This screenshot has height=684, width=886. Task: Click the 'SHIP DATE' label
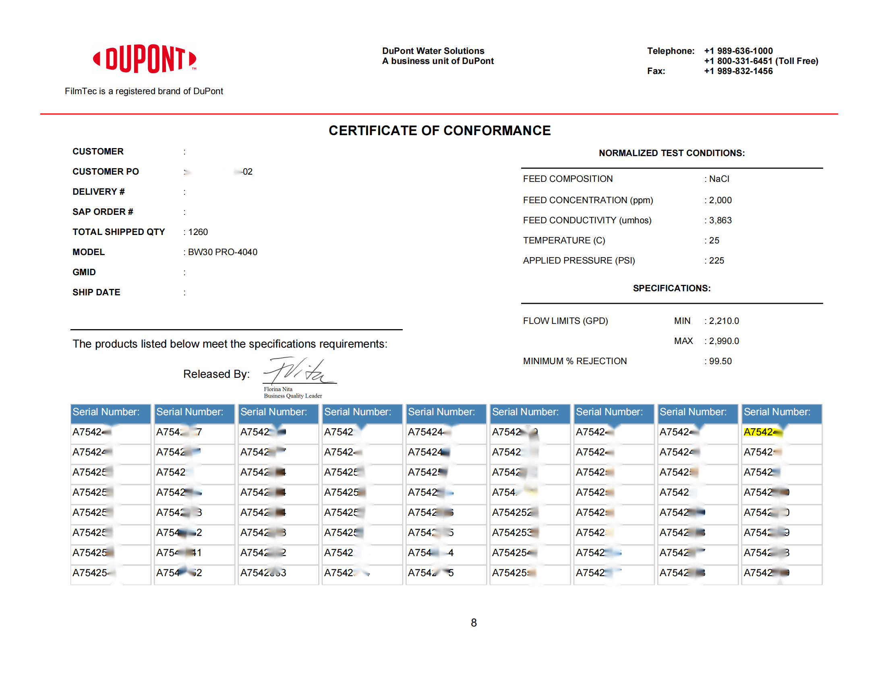coord(96,292)
